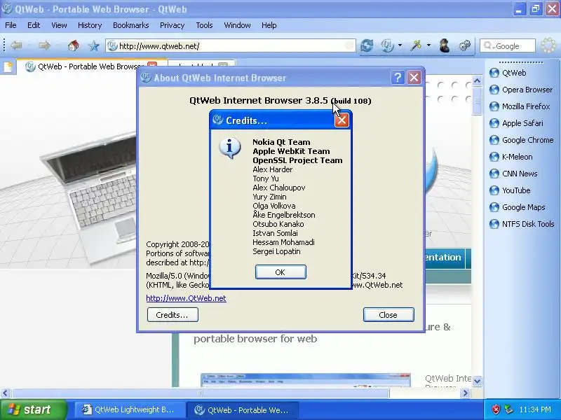Click the security shield tray icon

tap(496, 409)
